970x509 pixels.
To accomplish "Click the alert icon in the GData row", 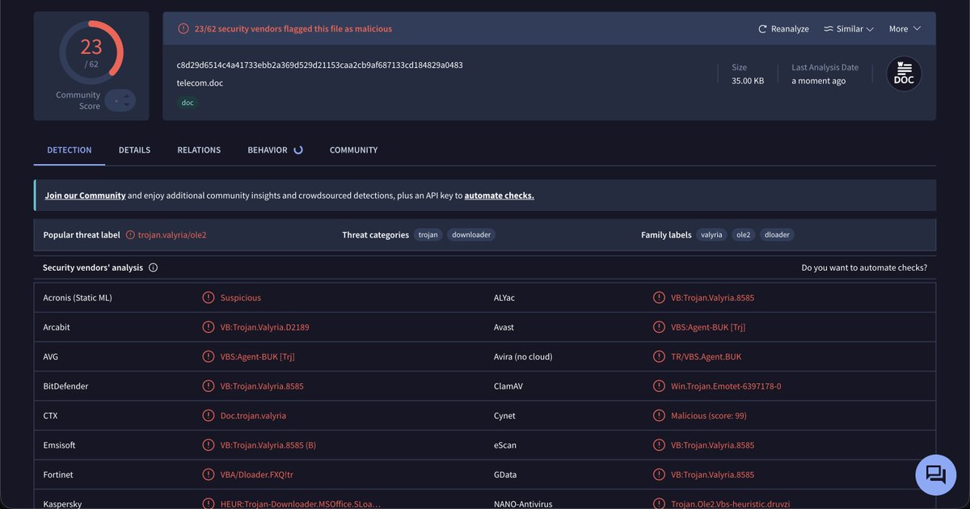I will [659, 475].
